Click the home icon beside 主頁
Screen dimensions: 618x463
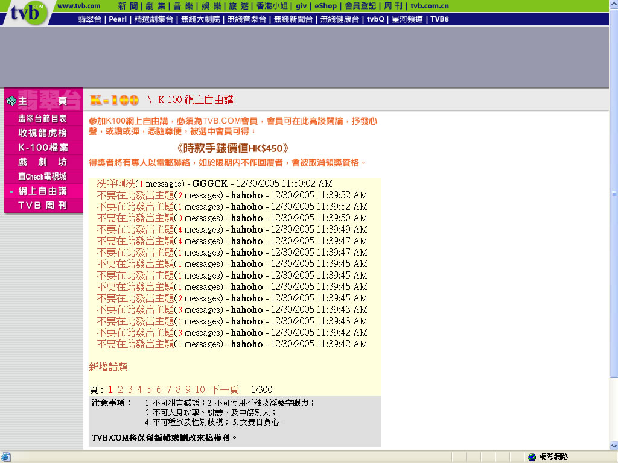point(11,101)
